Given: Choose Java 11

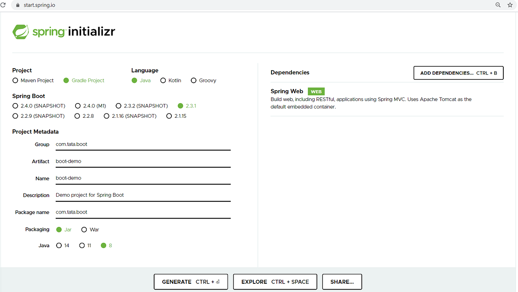Looking at the screenshot, I should (x=82, y=245).
